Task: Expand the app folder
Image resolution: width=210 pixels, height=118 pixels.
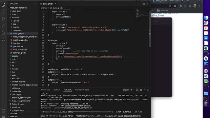Action: (15, 24)
